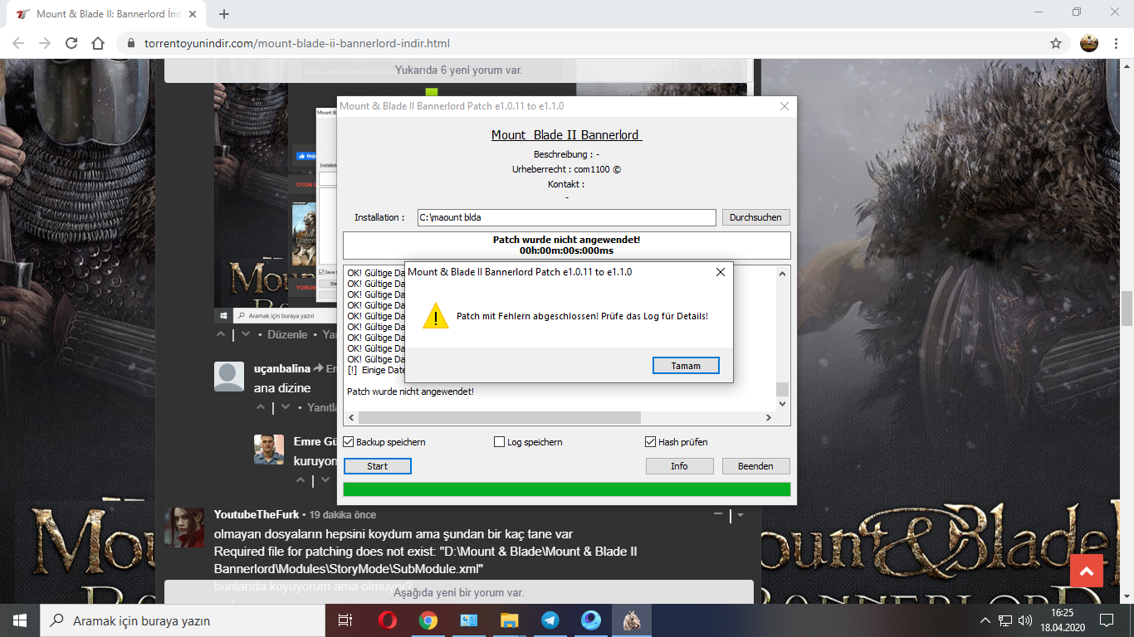Switch to the horse-icon patcher app on the taskbar

[632, 620]
